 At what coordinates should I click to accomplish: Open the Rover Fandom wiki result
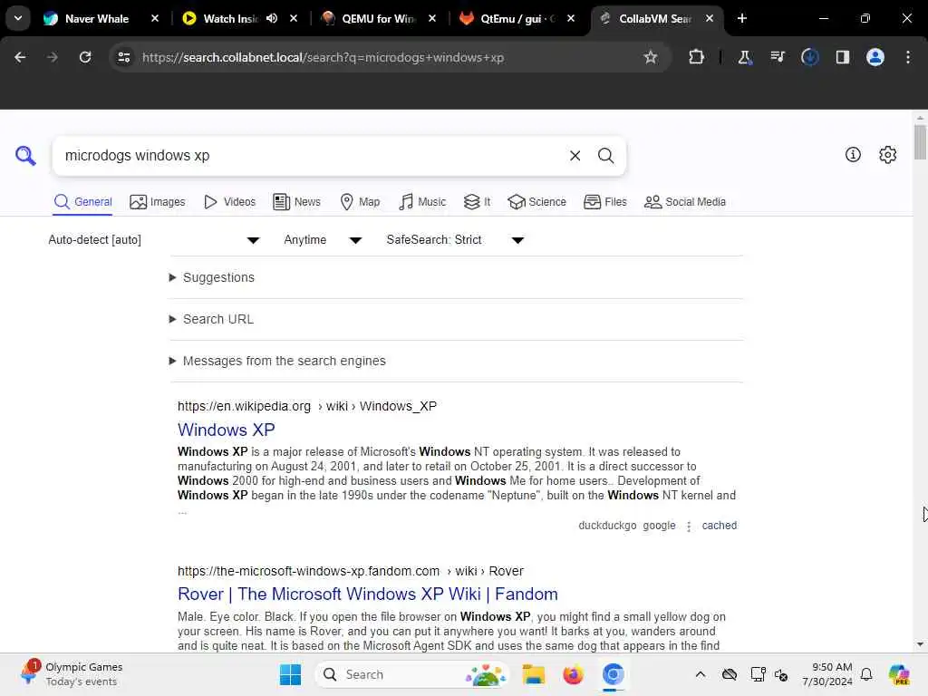pos(368,594)
